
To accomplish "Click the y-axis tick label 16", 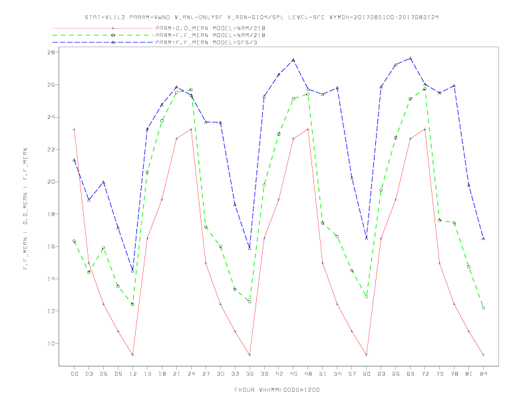I will pos(51,247).
